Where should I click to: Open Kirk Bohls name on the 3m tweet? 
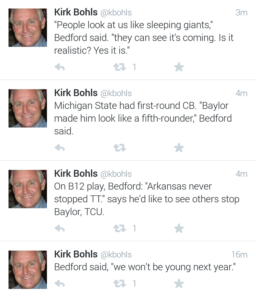[76, 12]
